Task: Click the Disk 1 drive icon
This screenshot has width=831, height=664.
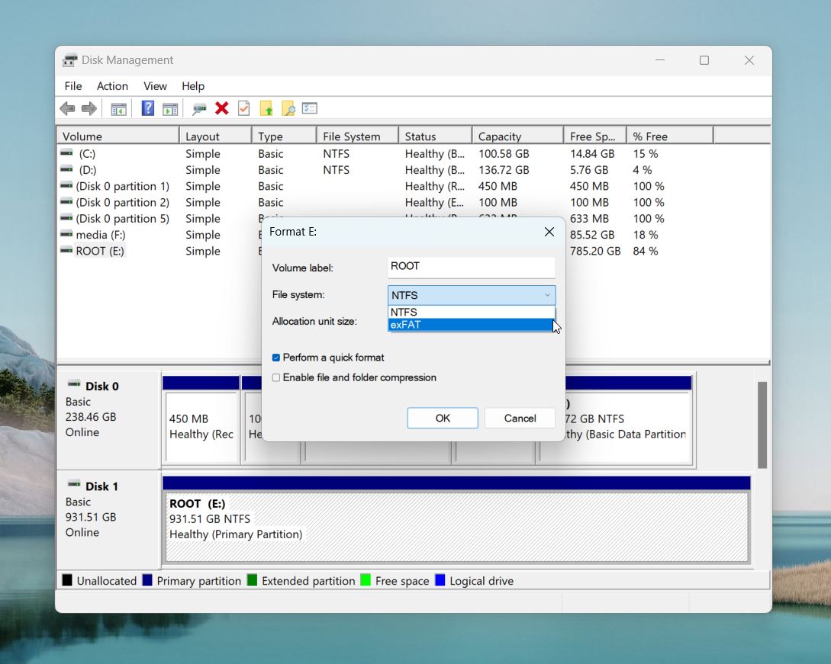Action: tap(74, 483)
